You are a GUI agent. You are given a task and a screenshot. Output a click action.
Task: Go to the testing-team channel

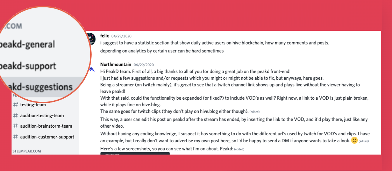[33, 105]
